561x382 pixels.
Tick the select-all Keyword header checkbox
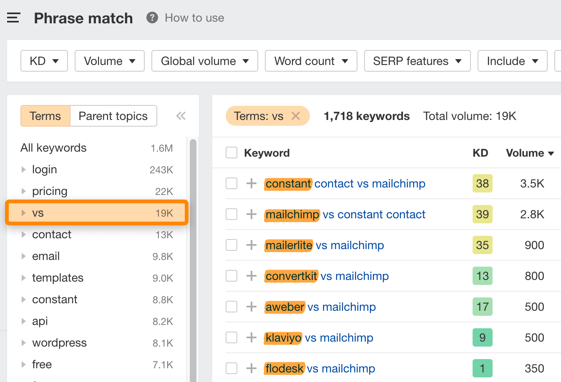pos(231,153)
